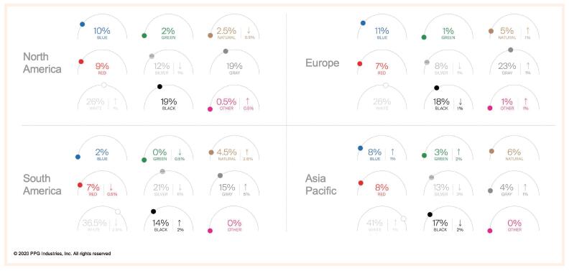Click Europe Black down arrow
The image size is (569, 271).
(460, 102)
